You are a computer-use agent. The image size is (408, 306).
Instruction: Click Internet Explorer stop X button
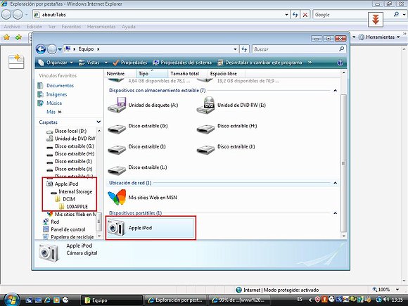coord(305,15)
